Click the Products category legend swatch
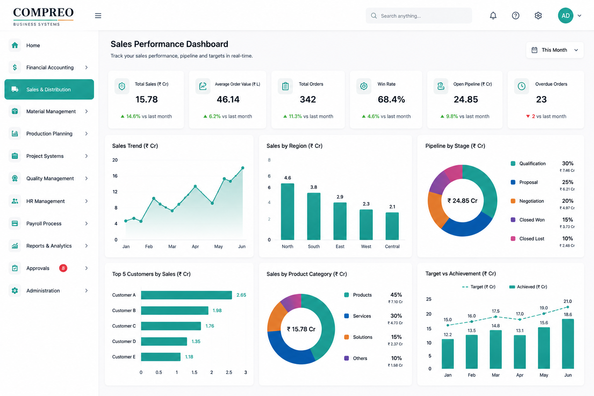Image resolution: width=594 pixels, height=396 pixels. click(346, 295)
